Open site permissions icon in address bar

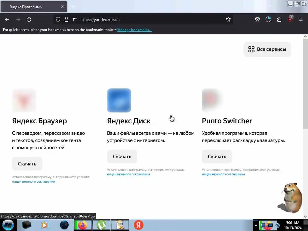(x=75, y=19)
